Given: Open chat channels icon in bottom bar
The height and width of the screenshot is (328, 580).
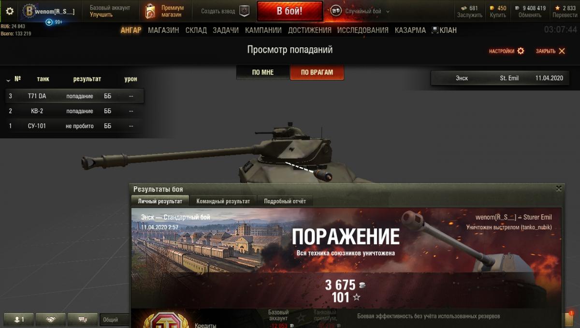Looking at the screenshot, I should 82,319.
